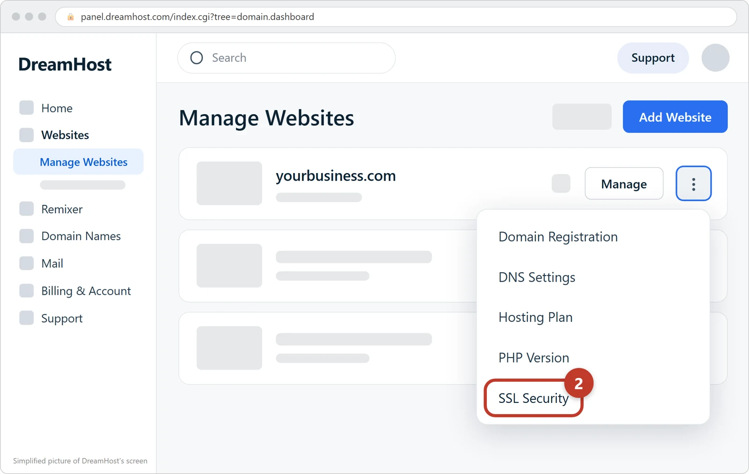This screenshot has width=749, height=474.
Task: Click the gray placeholder button beside Add Website
Action: (582, 117)
